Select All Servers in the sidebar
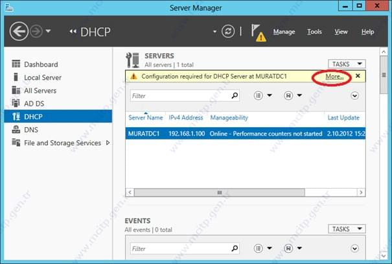This screenshot has height=264, width=392. [40, 91]
